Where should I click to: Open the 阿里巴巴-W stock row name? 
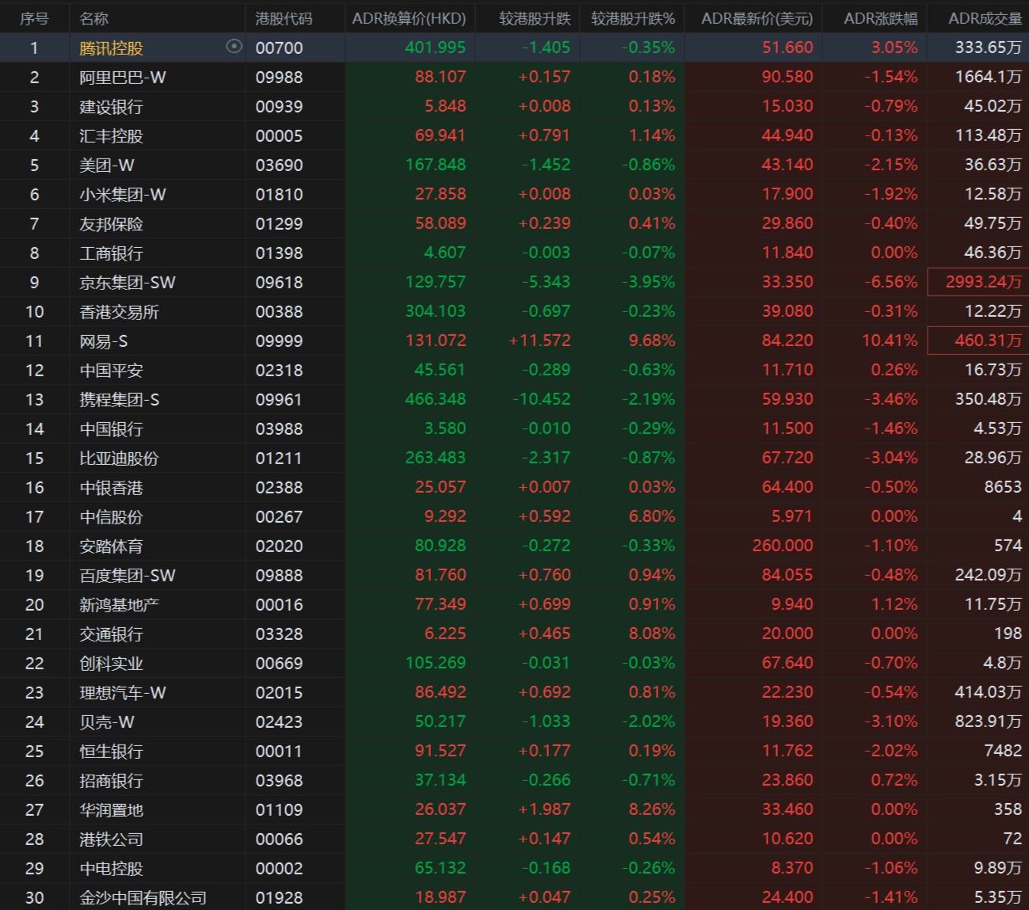pyautogui.click(x=123, y=78)
